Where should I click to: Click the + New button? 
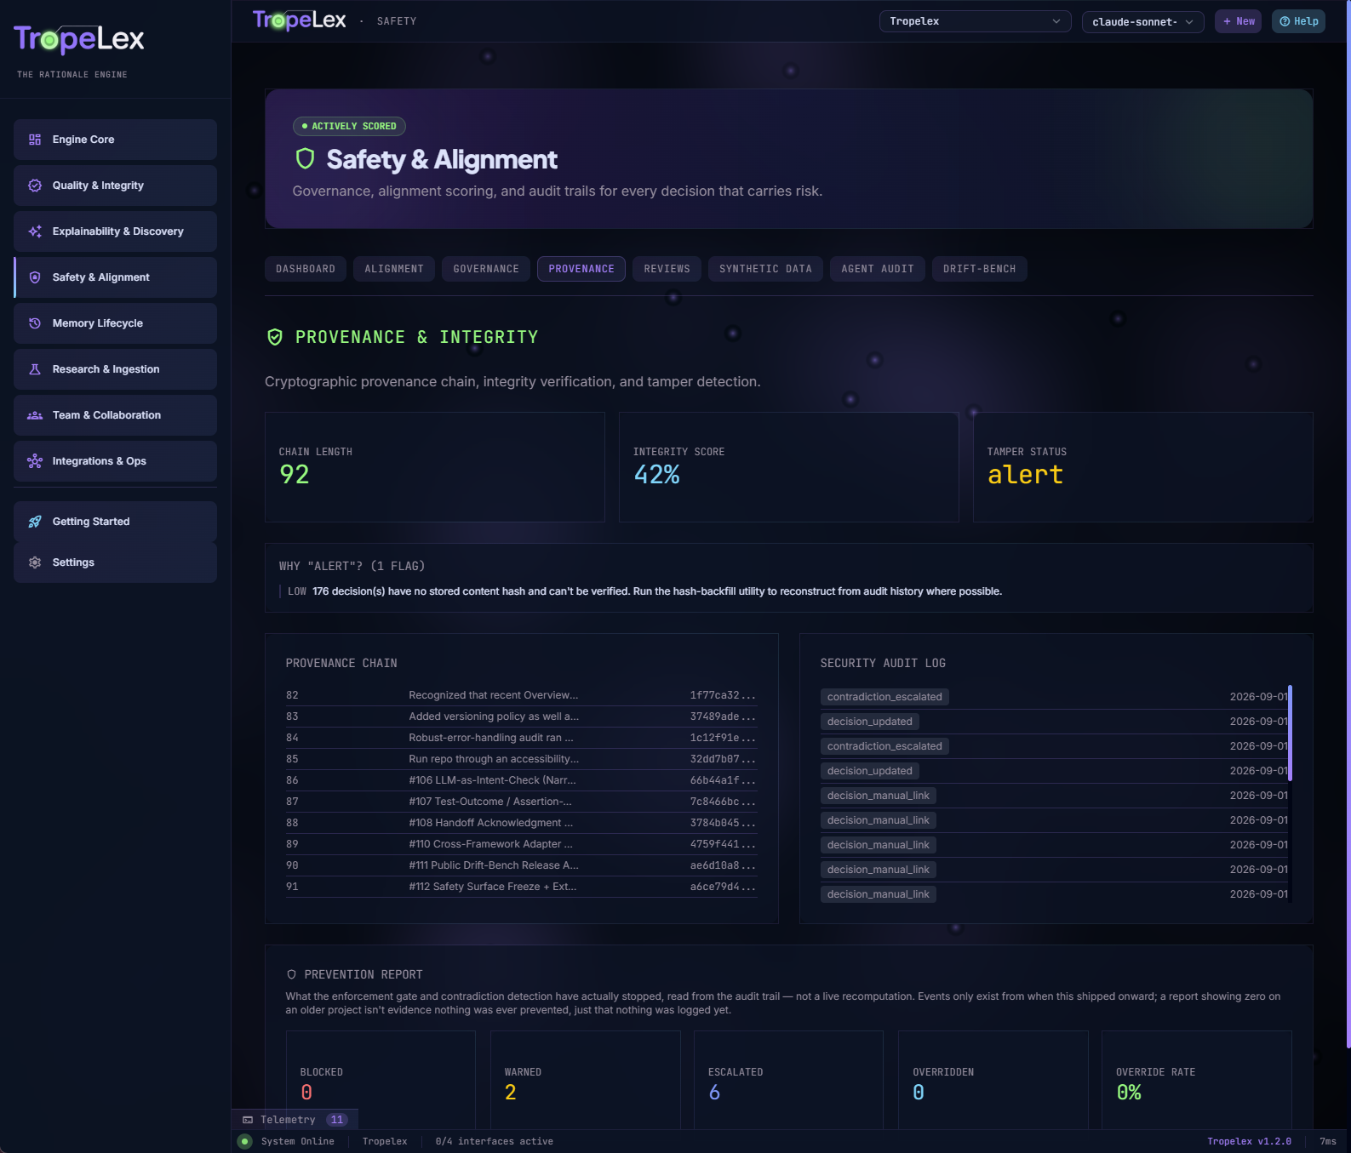point(1239,21)
